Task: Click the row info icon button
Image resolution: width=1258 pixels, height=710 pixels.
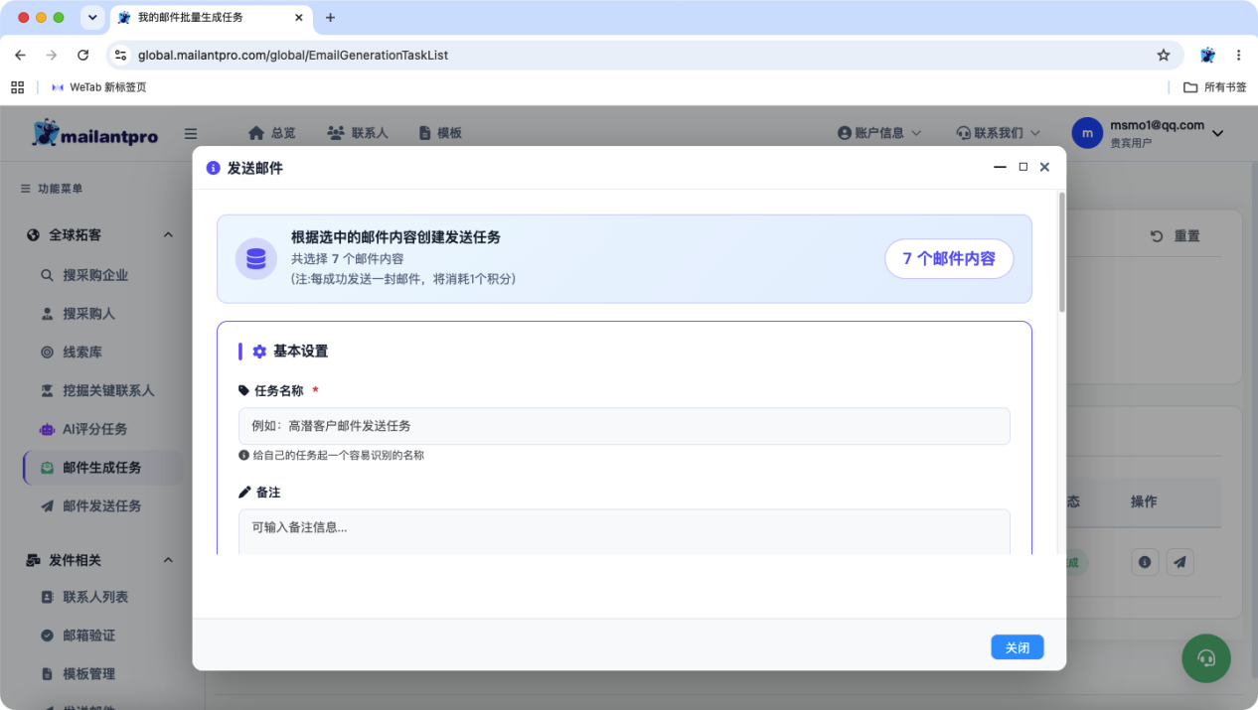Action: click(x=1145, y=562)
